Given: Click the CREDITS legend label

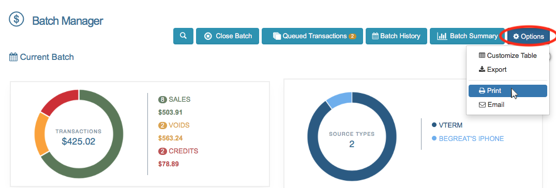Looking at the screenshot, I should (x=183, y=151).
